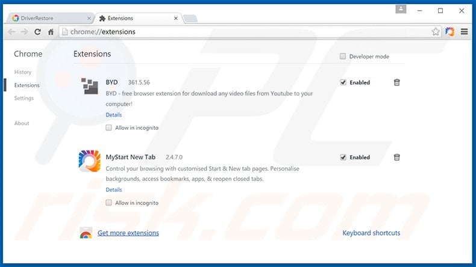Minimize the Chrome window
The height and width of the screenshot is (267, 476).
[x=419, y=11]
